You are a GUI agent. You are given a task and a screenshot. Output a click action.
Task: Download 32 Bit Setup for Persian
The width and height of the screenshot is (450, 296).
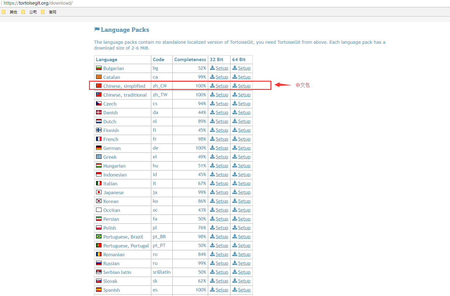[x=219, y=219]
